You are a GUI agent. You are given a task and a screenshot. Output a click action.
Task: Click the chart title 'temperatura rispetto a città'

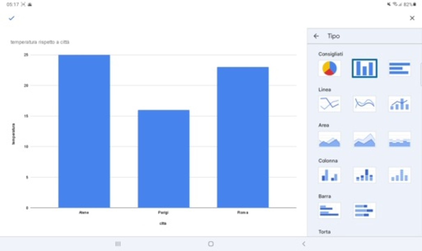(40, 42)
